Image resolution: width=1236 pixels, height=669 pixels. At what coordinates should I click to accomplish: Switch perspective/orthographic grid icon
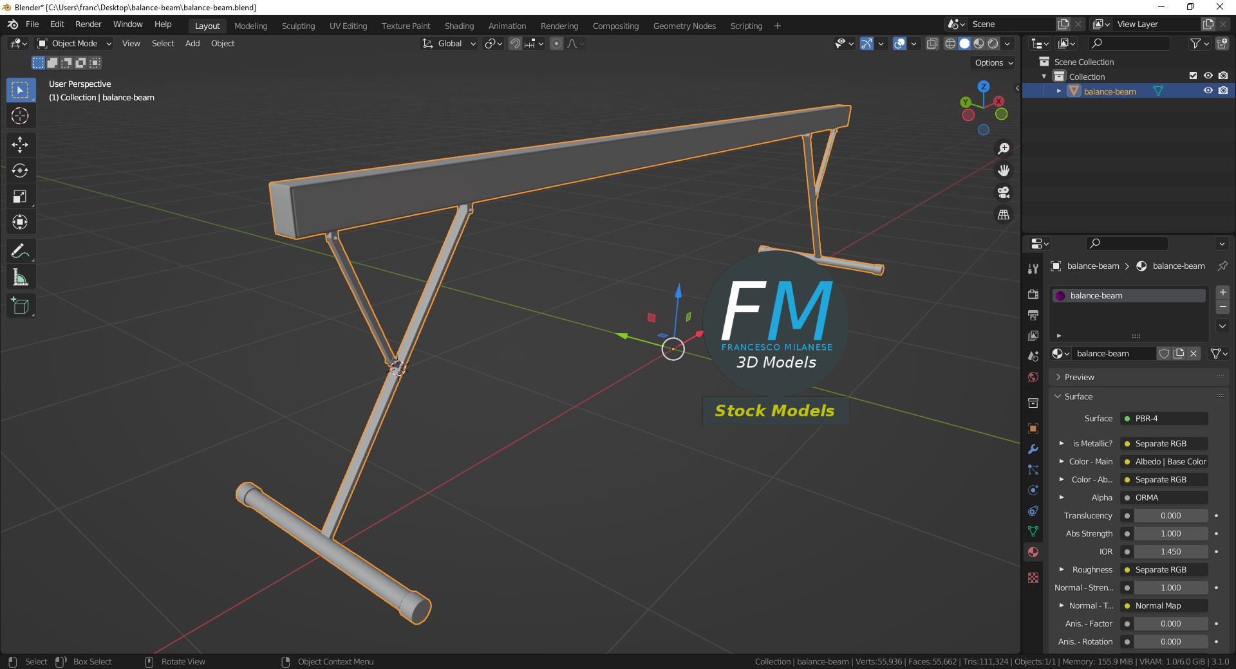(x=1003, y=214)
